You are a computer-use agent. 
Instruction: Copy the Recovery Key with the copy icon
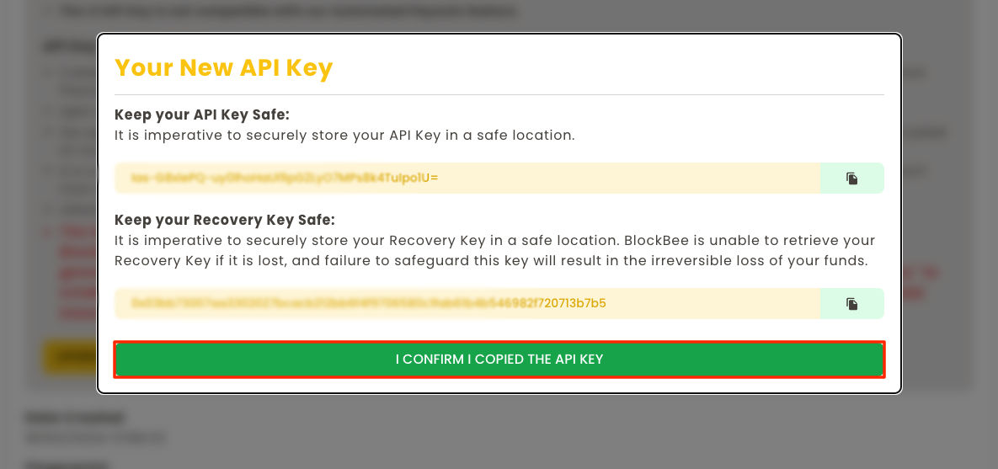[851, 303]
